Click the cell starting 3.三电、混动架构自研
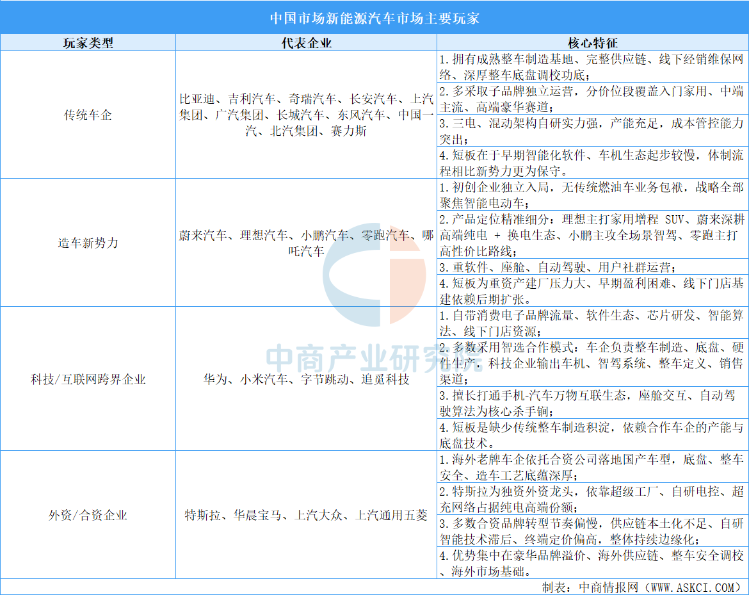The height and width of the screenshot is (595, 749). (x=592, y=131)
